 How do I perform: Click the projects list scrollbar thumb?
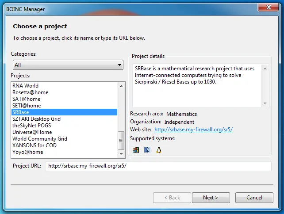tap(121, 141)
